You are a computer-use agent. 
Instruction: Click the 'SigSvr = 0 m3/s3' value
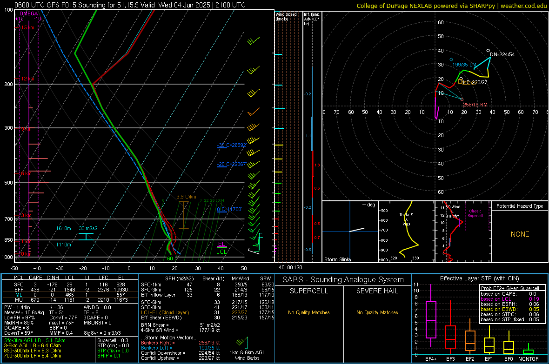click(102, 333)
